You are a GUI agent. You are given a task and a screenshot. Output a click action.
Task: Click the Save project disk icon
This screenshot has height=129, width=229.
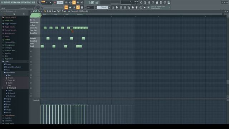[x=157, y=3]
